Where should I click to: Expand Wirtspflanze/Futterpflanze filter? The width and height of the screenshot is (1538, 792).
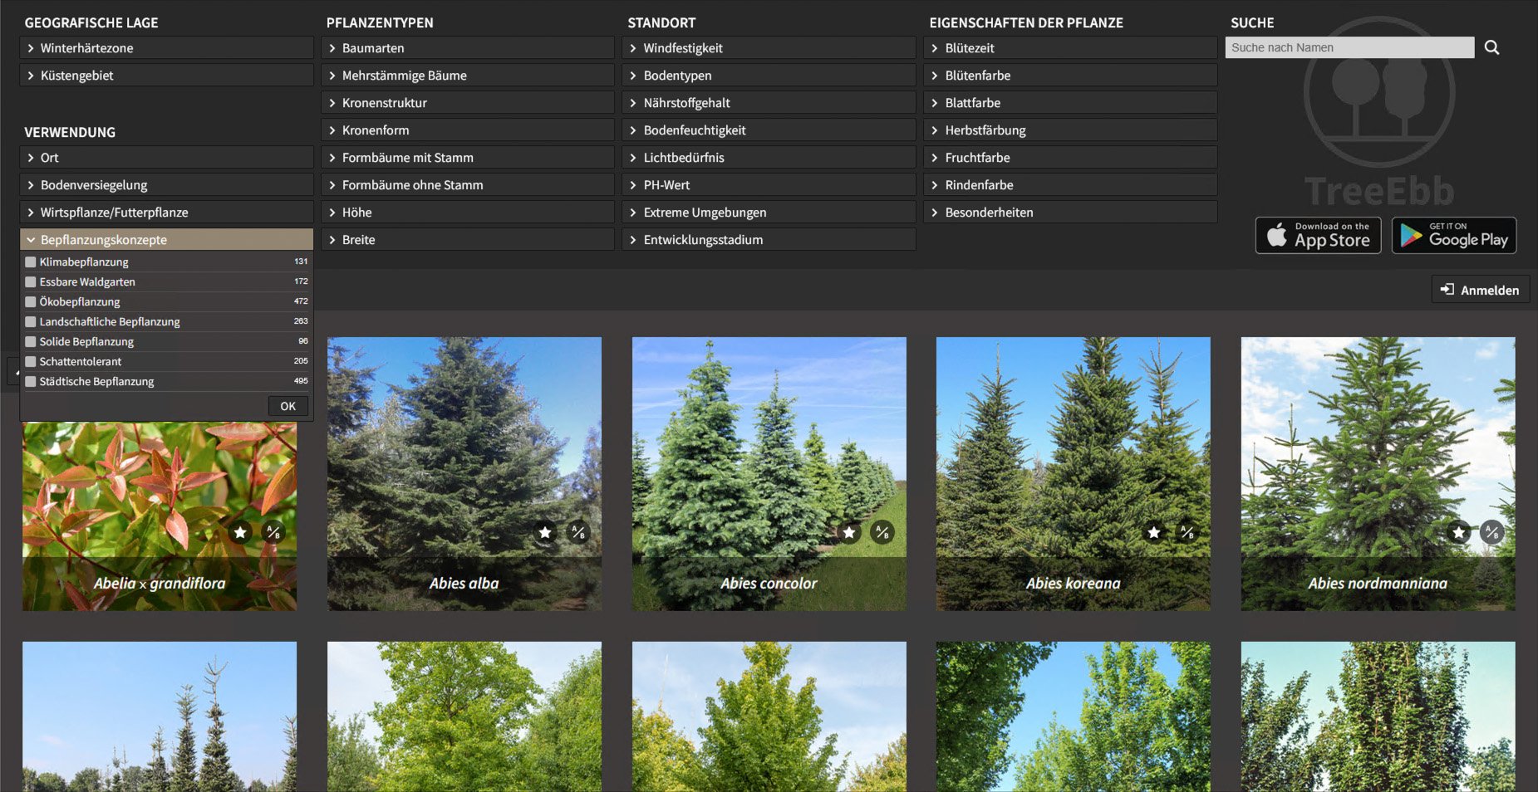[x=166, y=213]
